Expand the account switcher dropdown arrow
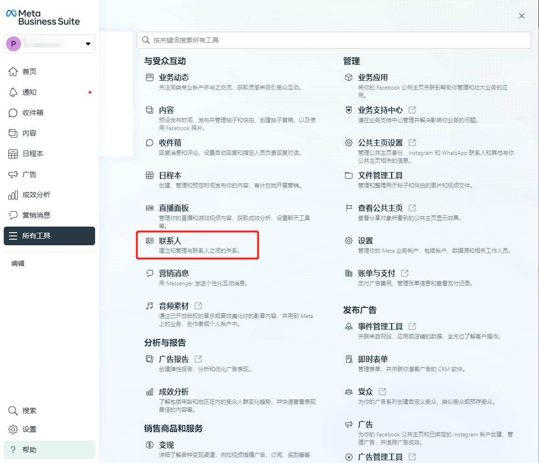 pos(88,44)
